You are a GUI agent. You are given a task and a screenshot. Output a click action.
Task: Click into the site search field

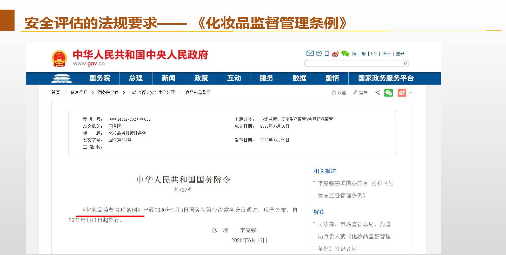353,64
